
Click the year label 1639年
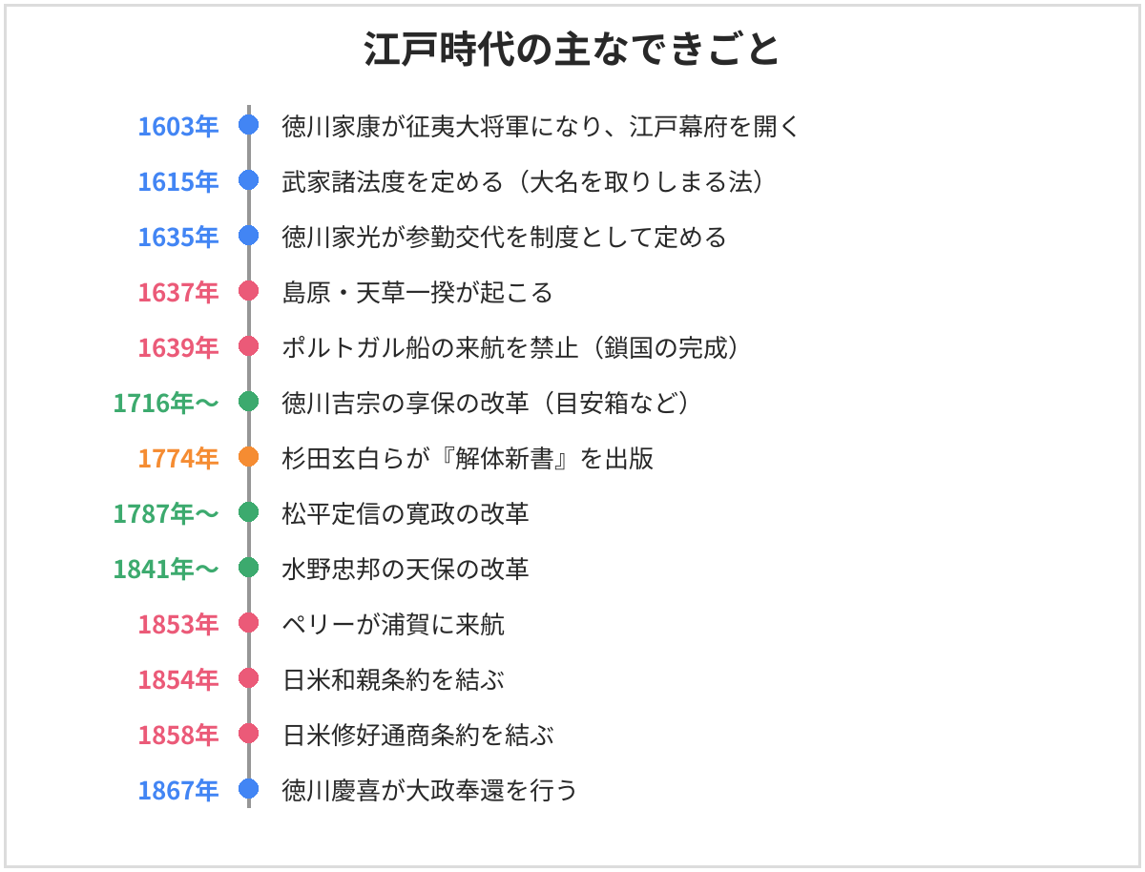178,347
